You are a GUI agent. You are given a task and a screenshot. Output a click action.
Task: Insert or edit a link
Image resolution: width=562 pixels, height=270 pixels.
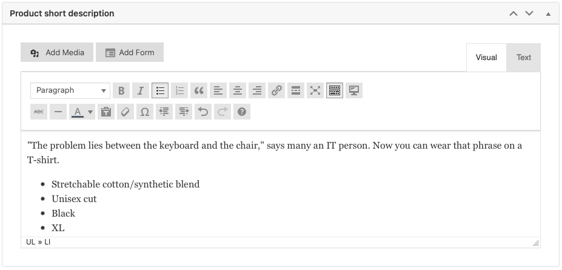tap(276, 91)
